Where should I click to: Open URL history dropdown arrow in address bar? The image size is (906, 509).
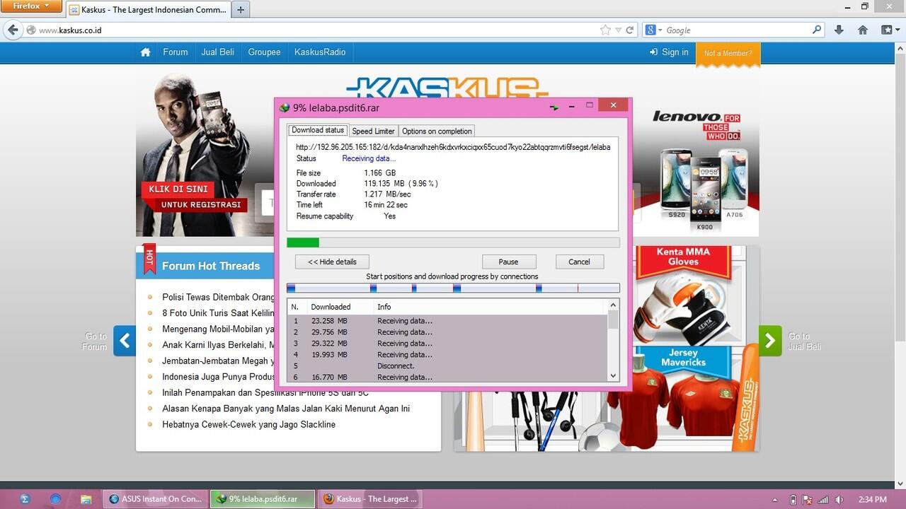618,30
